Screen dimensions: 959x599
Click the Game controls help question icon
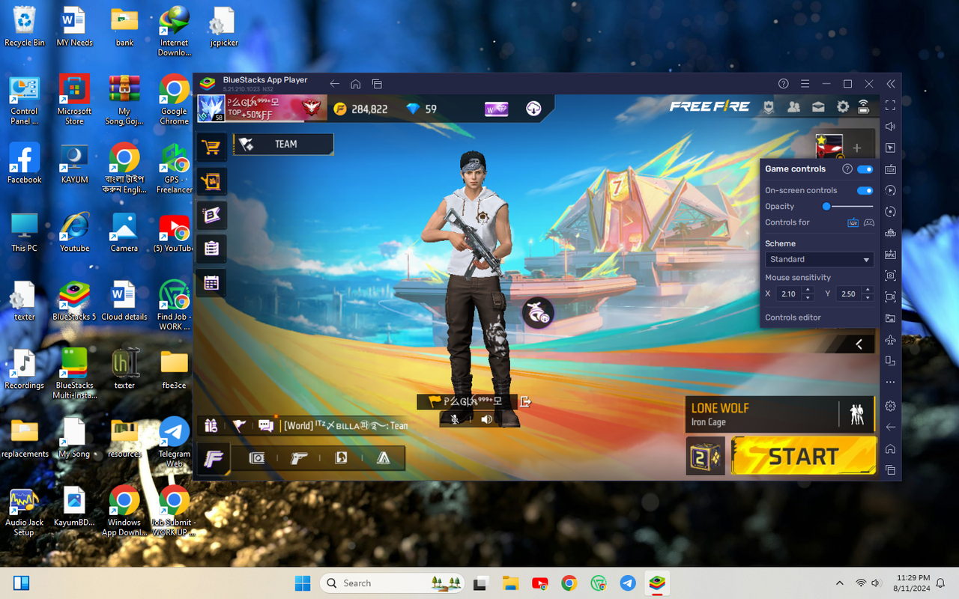coord(847,169)
